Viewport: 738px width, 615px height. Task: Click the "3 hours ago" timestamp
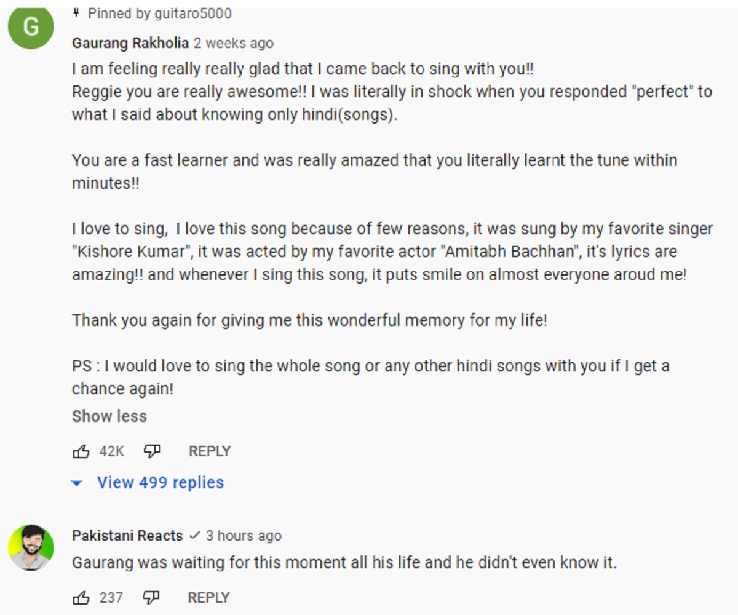point(244,536)
